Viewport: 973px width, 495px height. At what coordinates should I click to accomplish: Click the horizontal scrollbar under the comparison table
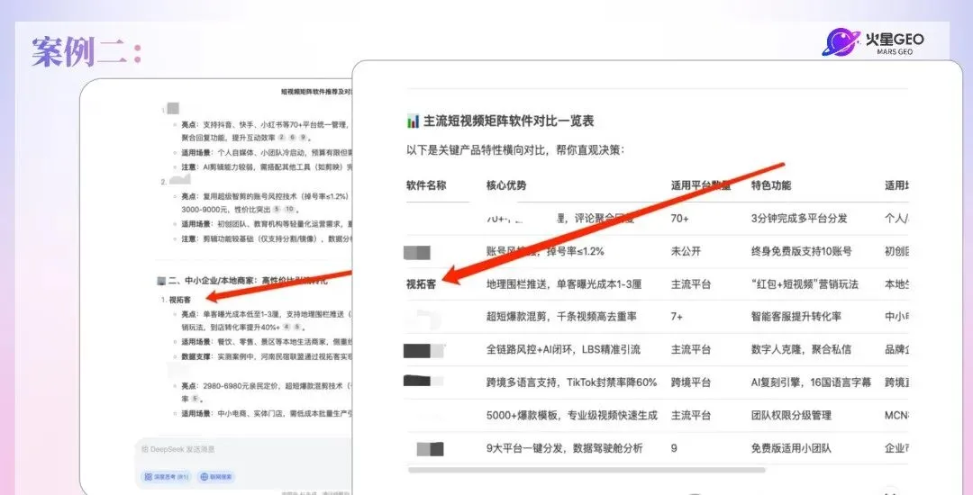587,470
